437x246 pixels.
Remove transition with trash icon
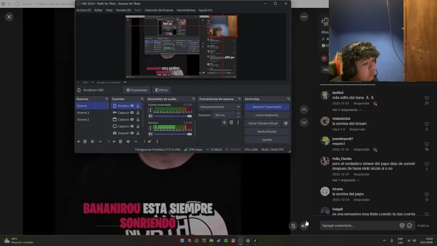[231, 122]
